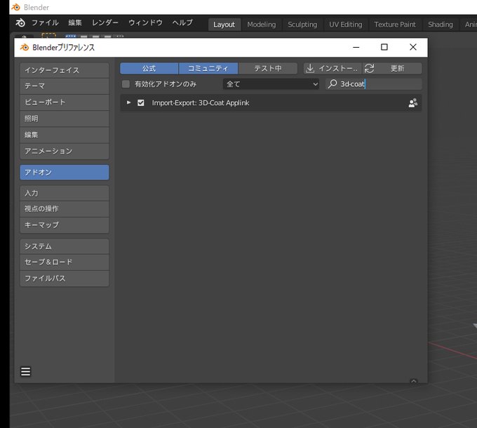
Task: Open the 編集 menu in the menu bar
Action: [75, 23]
